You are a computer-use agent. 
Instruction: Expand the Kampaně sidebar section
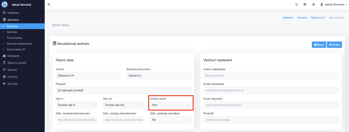point(22,56)
